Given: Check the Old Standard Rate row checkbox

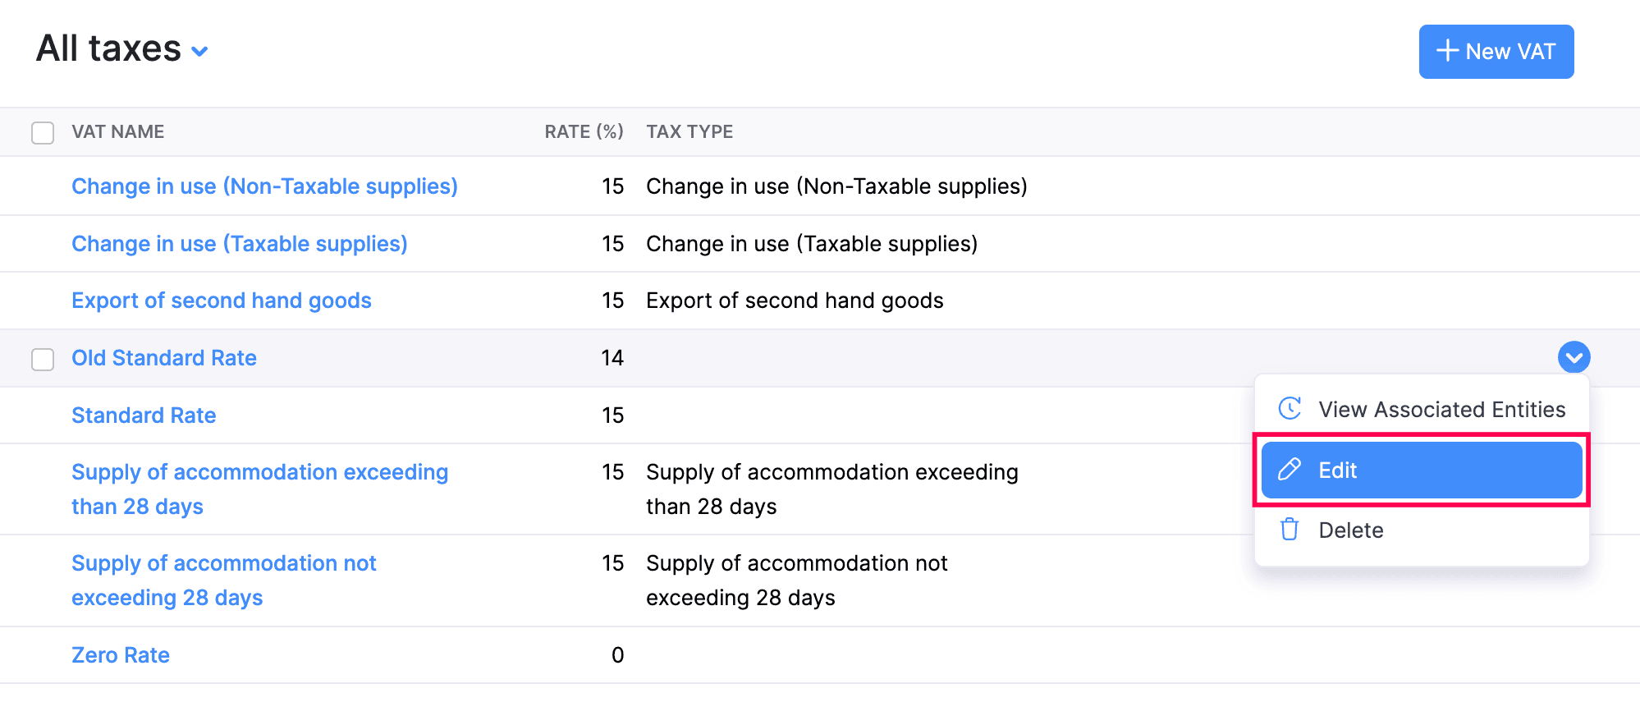Looking at the screenshot, I should coord(43,359).
